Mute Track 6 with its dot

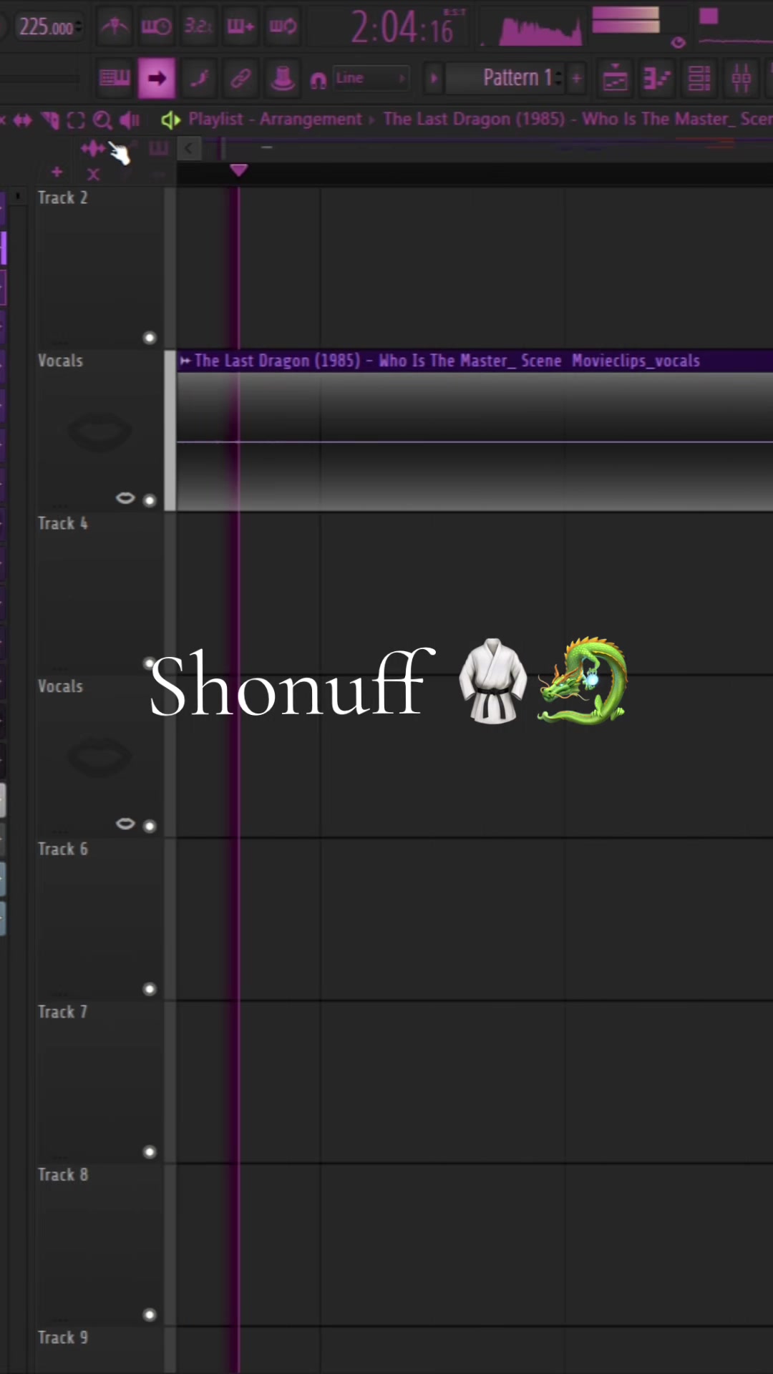[150, 989]
